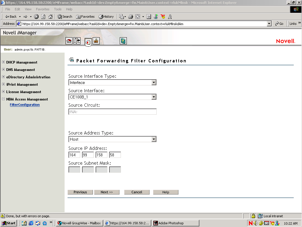Image resolution: width=302 pixels, height=227 pixels.
Task: Open the Roles and Tasks shield icon
Action: [88, 42]
